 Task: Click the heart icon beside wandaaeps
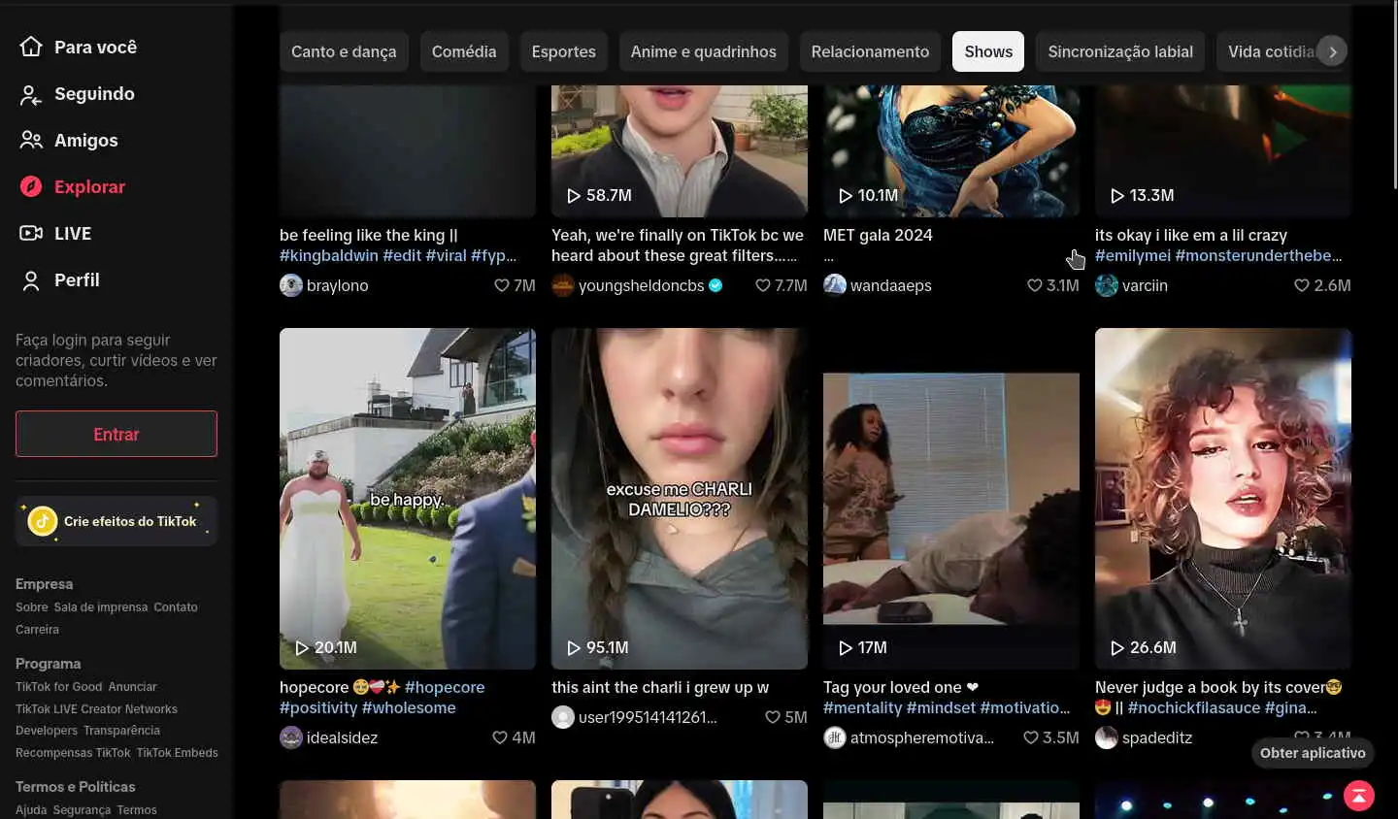pyautogui.click(x=1035, y=285)
